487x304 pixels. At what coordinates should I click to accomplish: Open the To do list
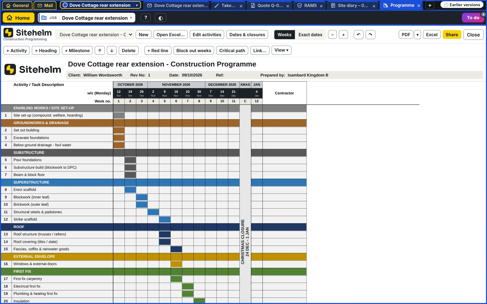pos(473,18)
